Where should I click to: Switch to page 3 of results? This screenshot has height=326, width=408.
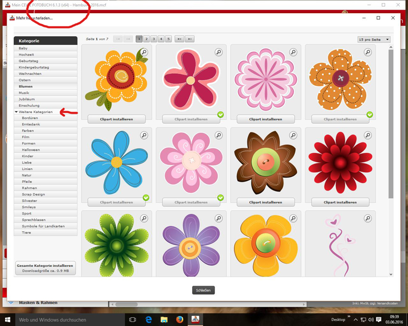pos(154,39)
